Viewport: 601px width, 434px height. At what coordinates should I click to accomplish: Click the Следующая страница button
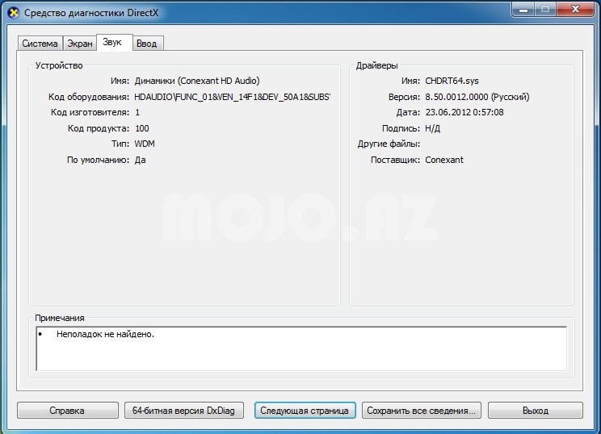point(304,410)
